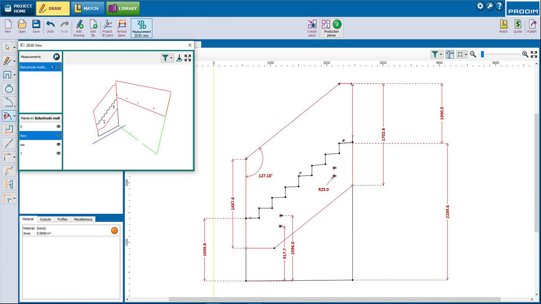Viewport: 541px width, 304px height.
Task: Click the settings gear icon in the top bar
Action: (480, 6)
